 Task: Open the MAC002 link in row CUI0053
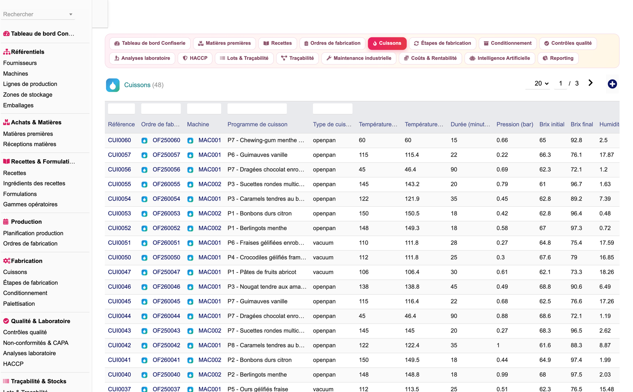(210, 214)
